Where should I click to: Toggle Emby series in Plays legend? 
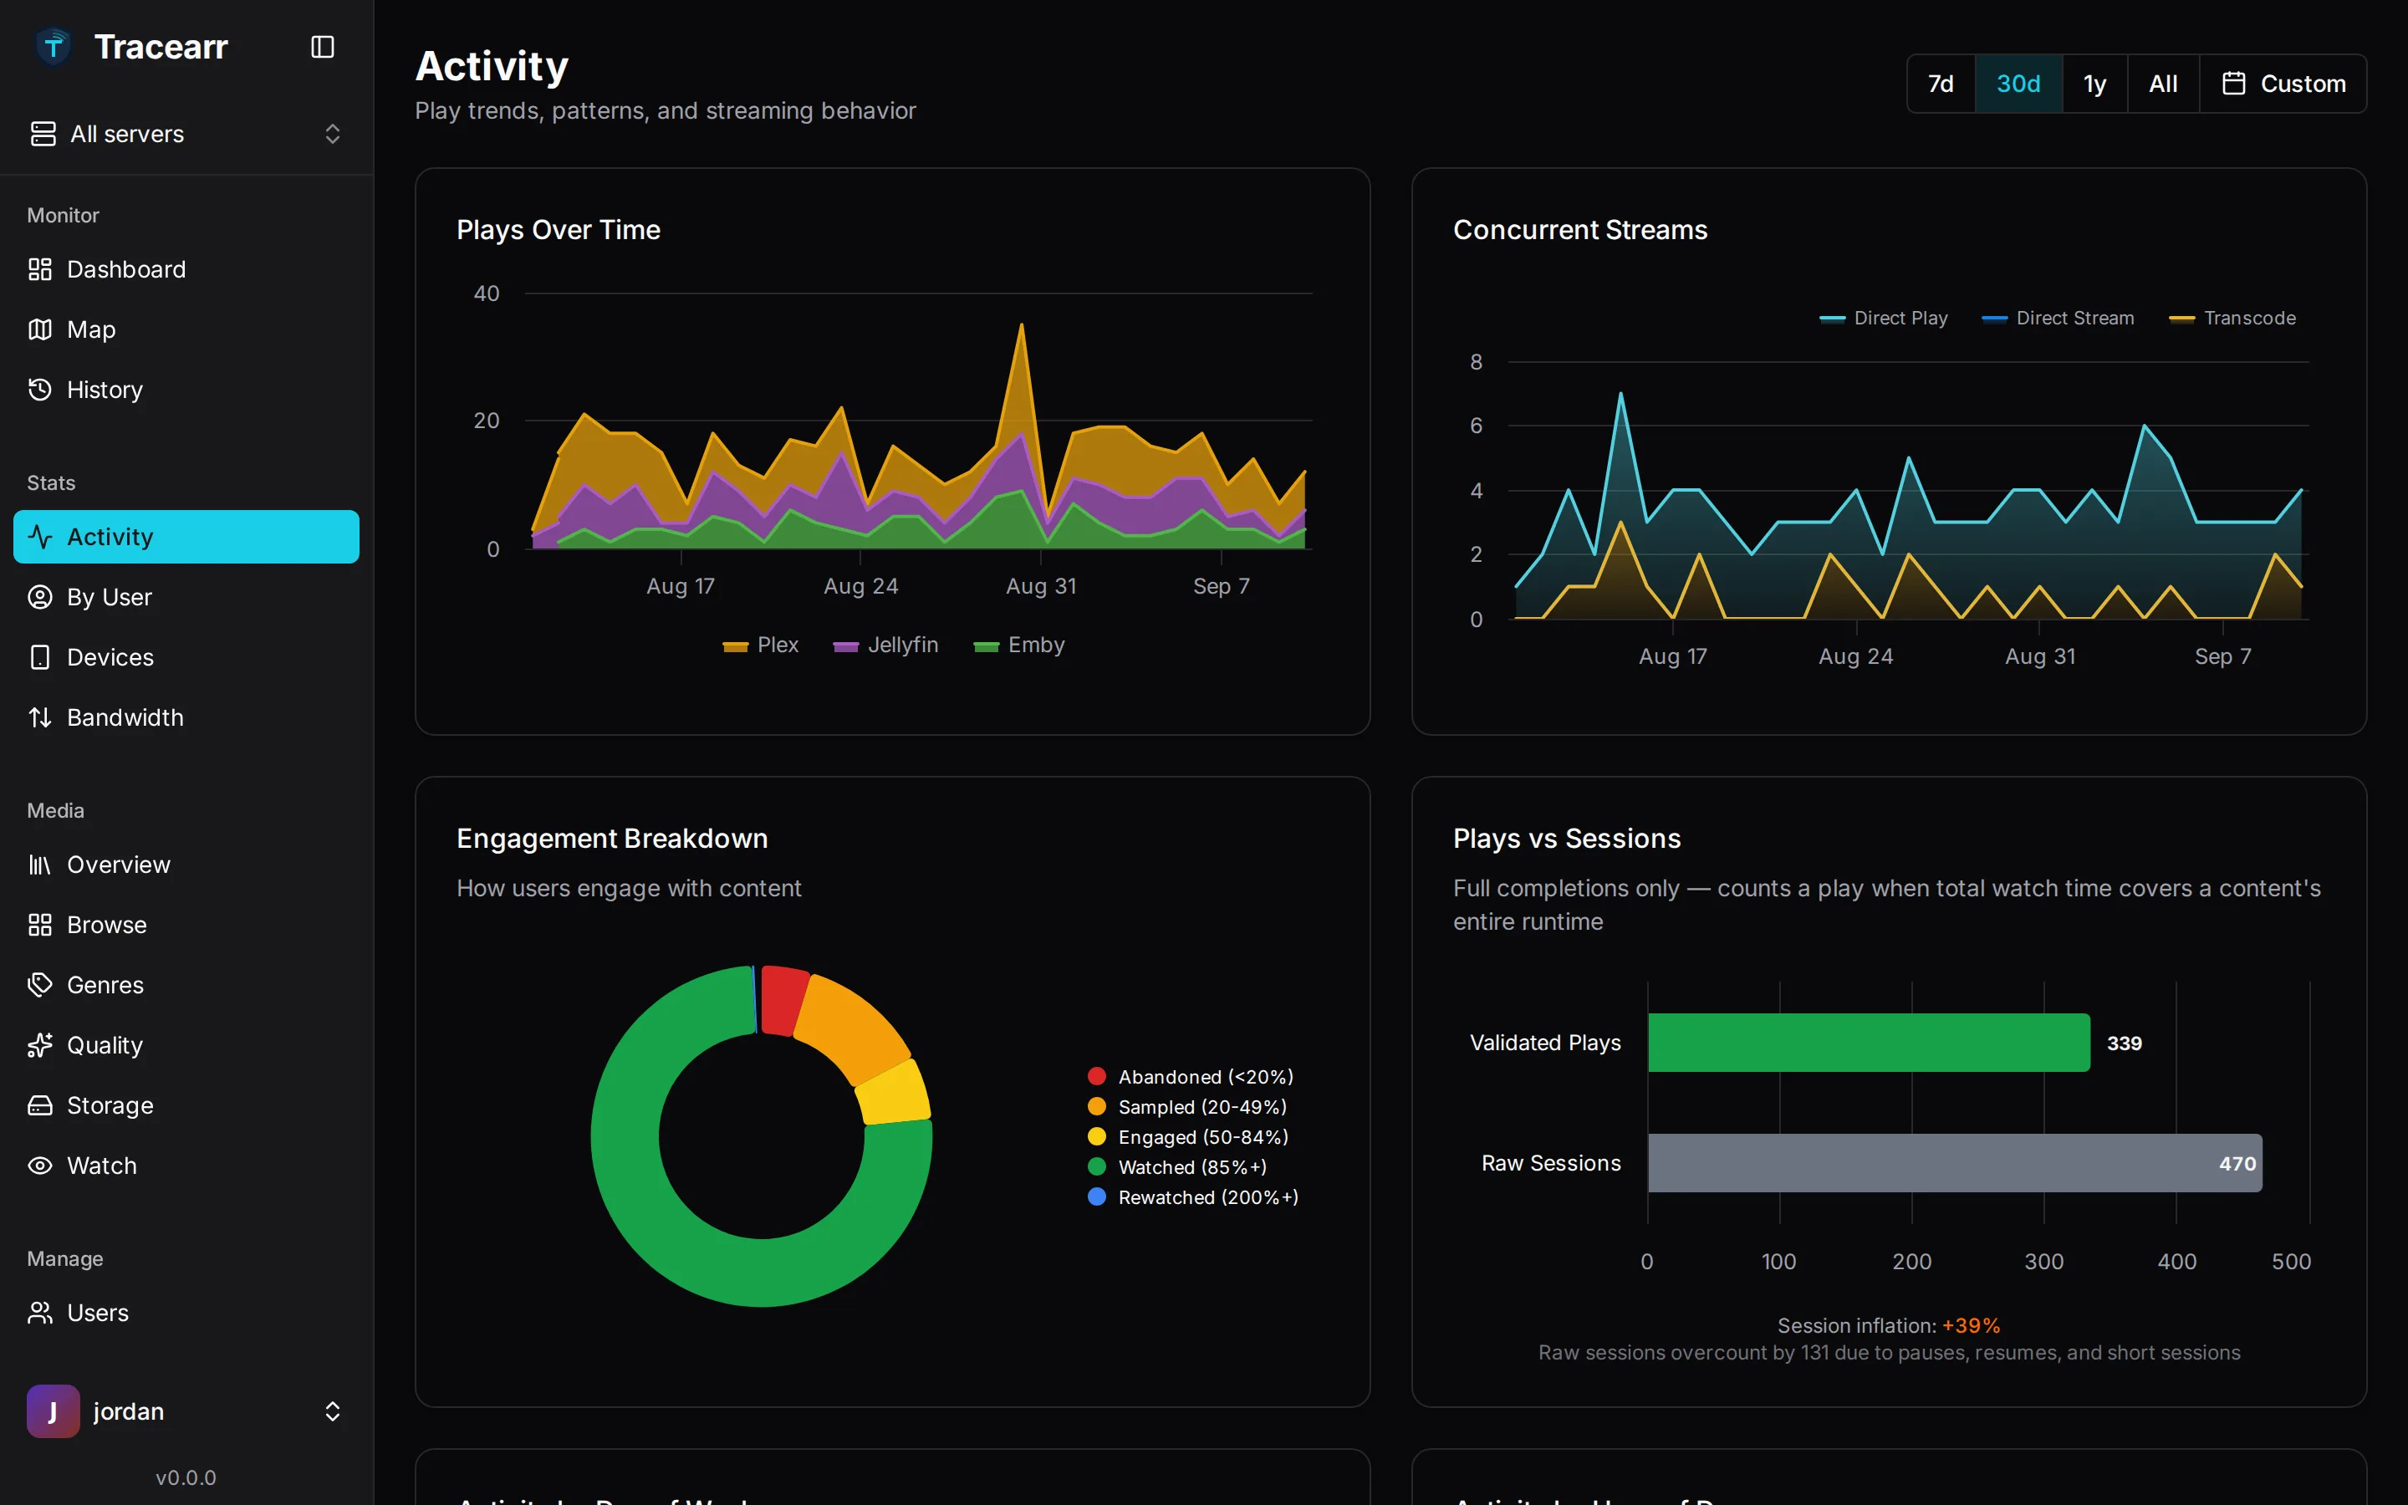[x=1019, y=645]
